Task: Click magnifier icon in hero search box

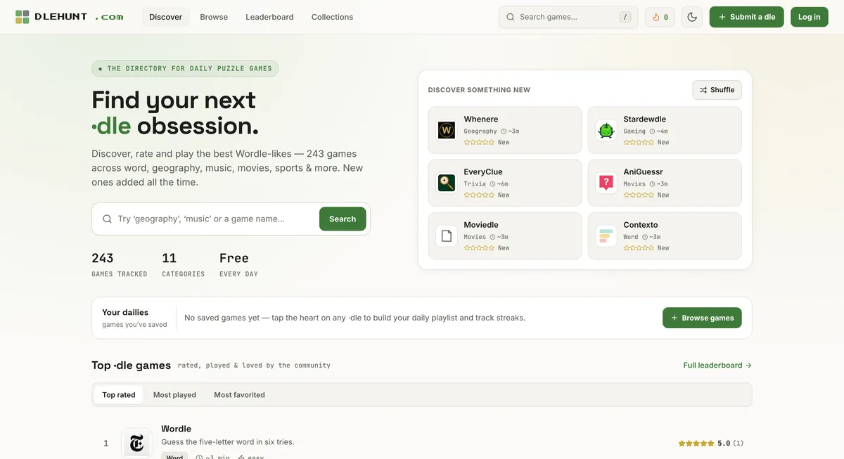Action: pos(108,219)
